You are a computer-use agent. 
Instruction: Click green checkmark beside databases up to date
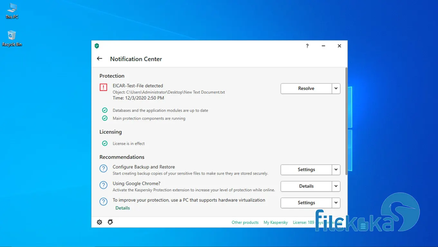tap(105, 110)
